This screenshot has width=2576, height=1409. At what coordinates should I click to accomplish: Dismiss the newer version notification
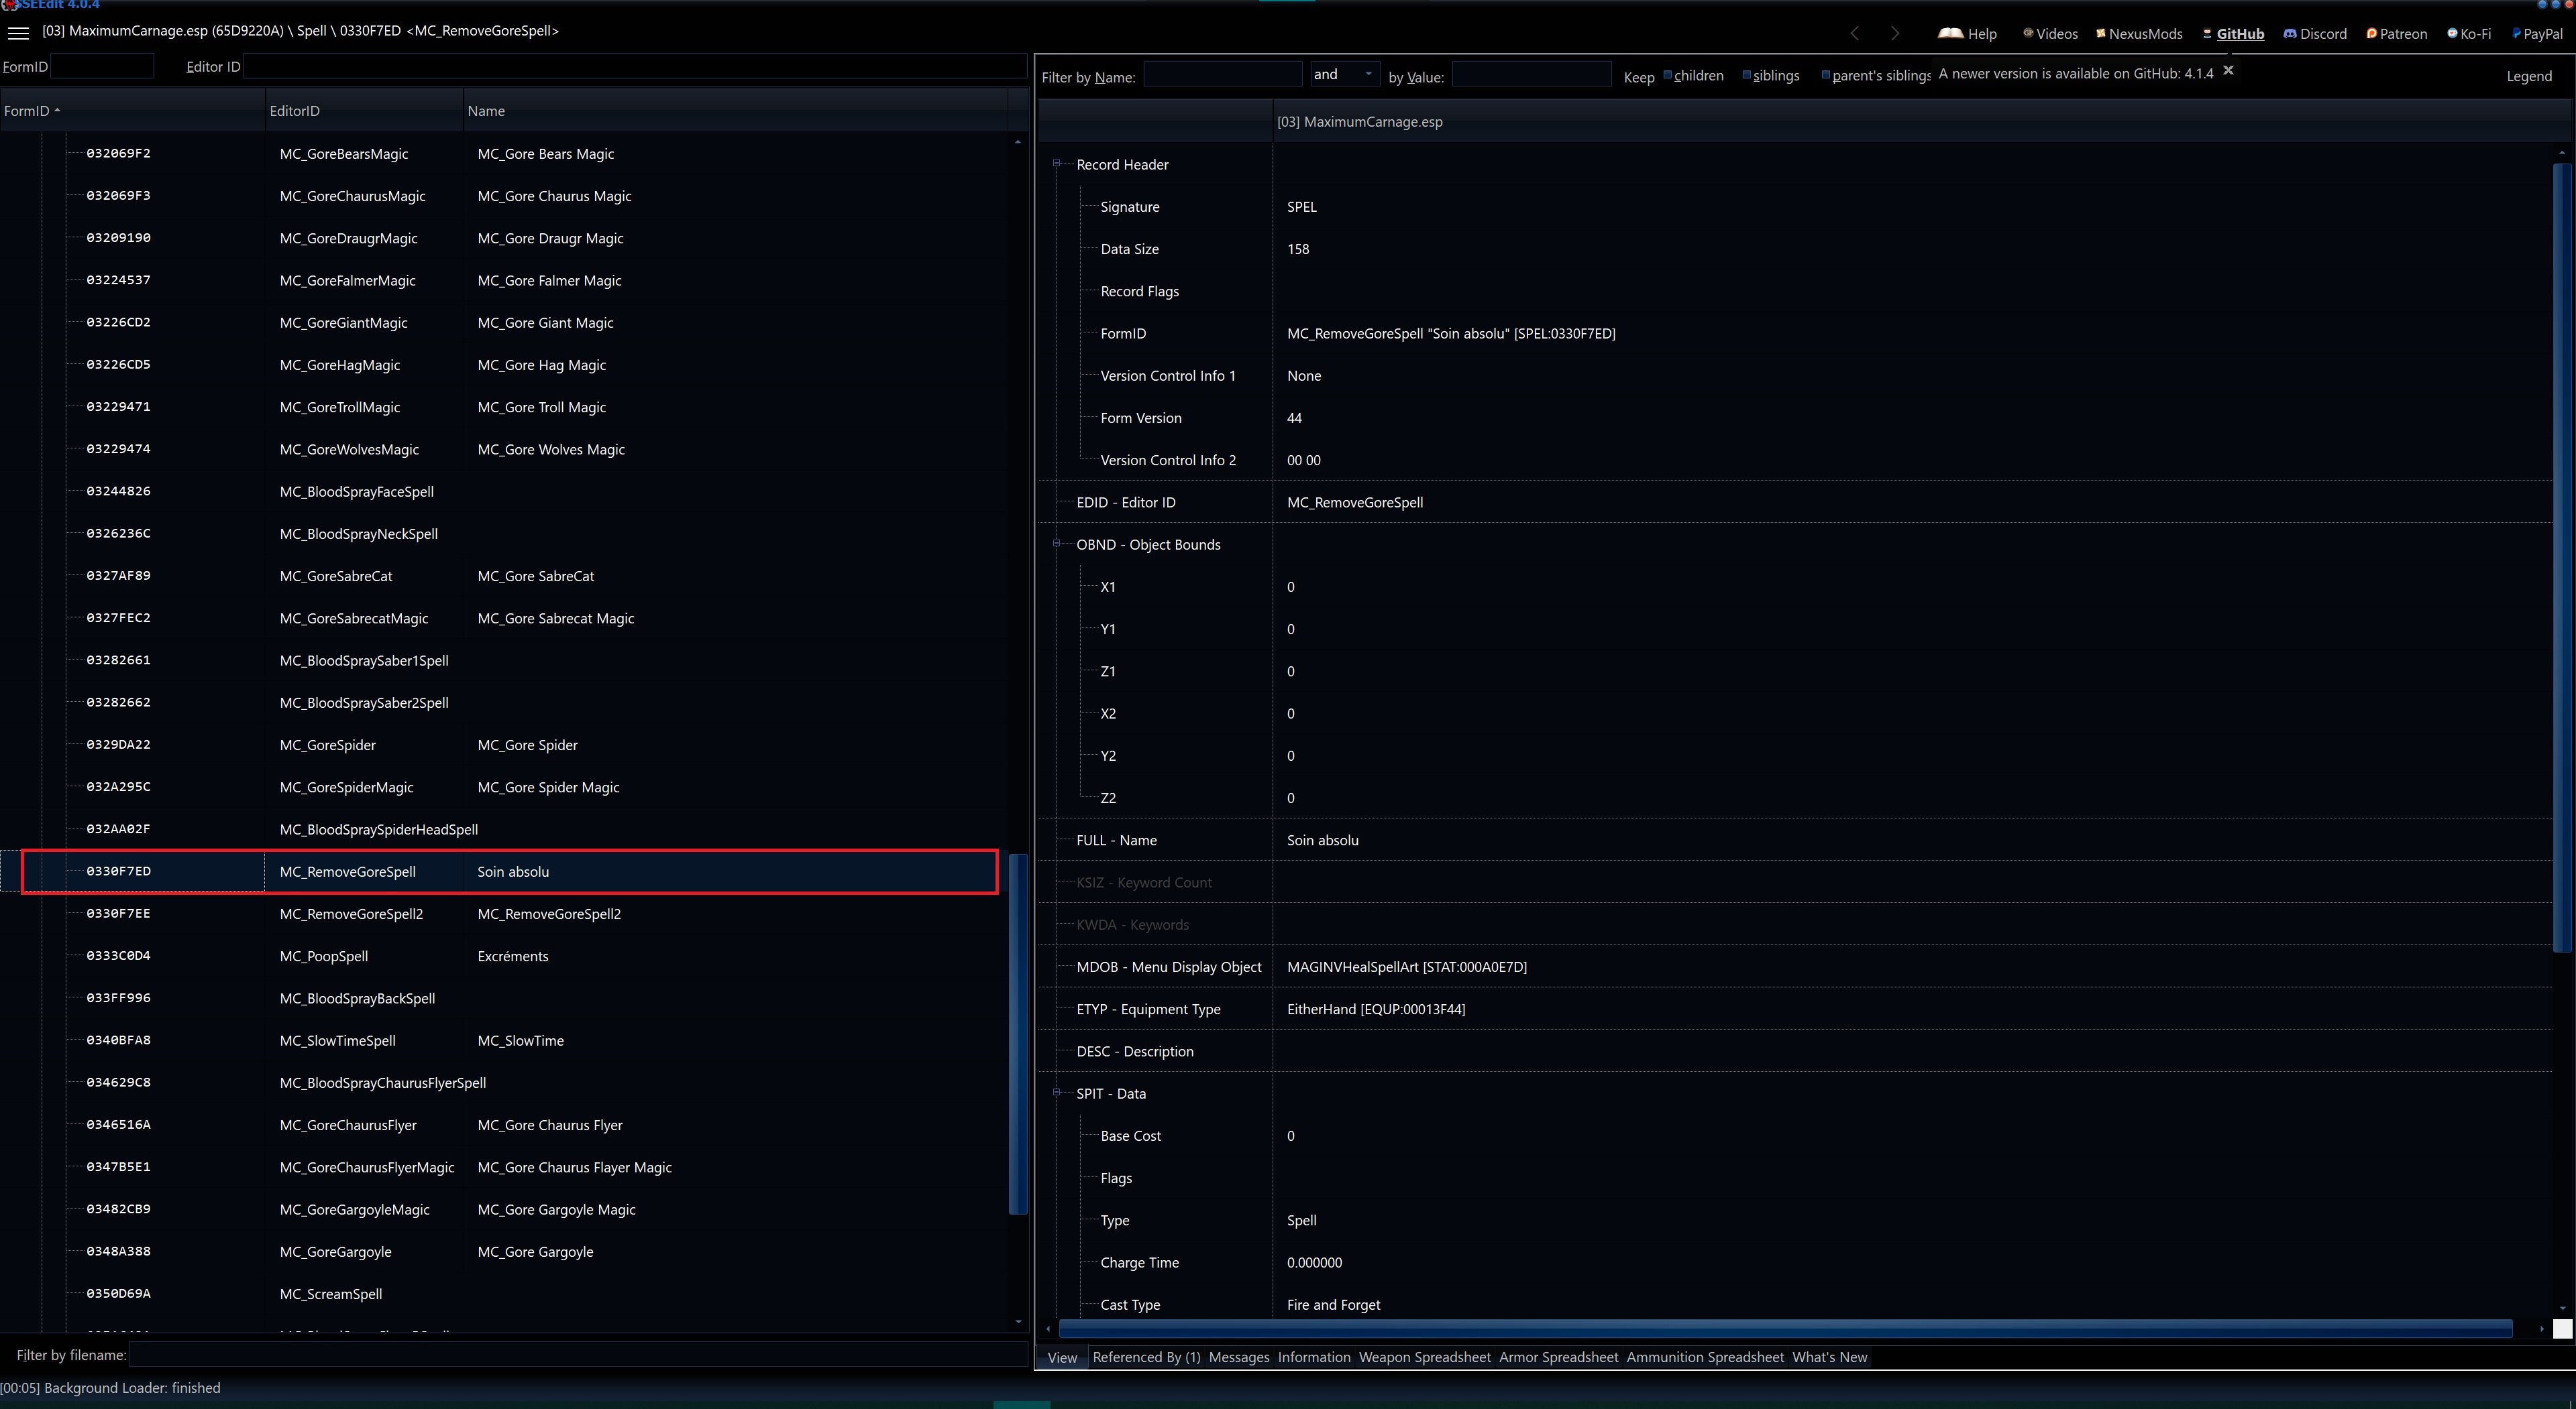(2228, 70)
